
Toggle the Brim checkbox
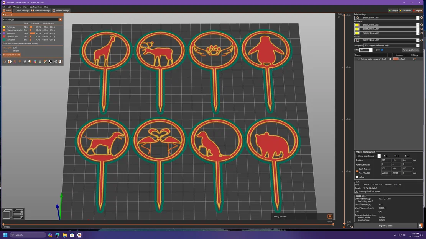point(382,50)
